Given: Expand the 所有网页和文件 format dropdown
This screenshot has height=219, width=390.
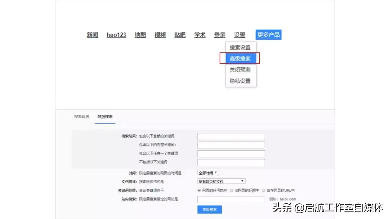Looking at the screenshot, I should coord(221,181).
